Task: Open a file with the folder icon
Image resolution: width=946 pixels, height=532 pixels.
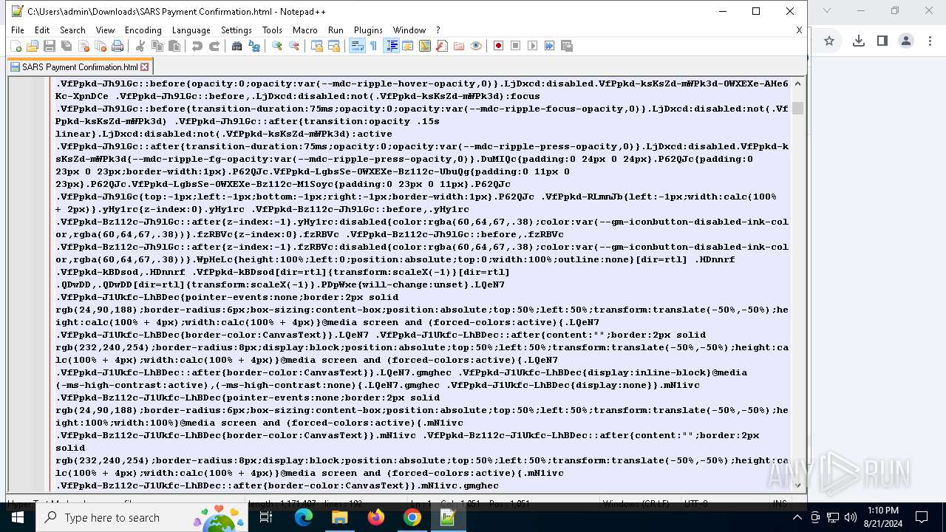Action: click(x=33, y=46)
